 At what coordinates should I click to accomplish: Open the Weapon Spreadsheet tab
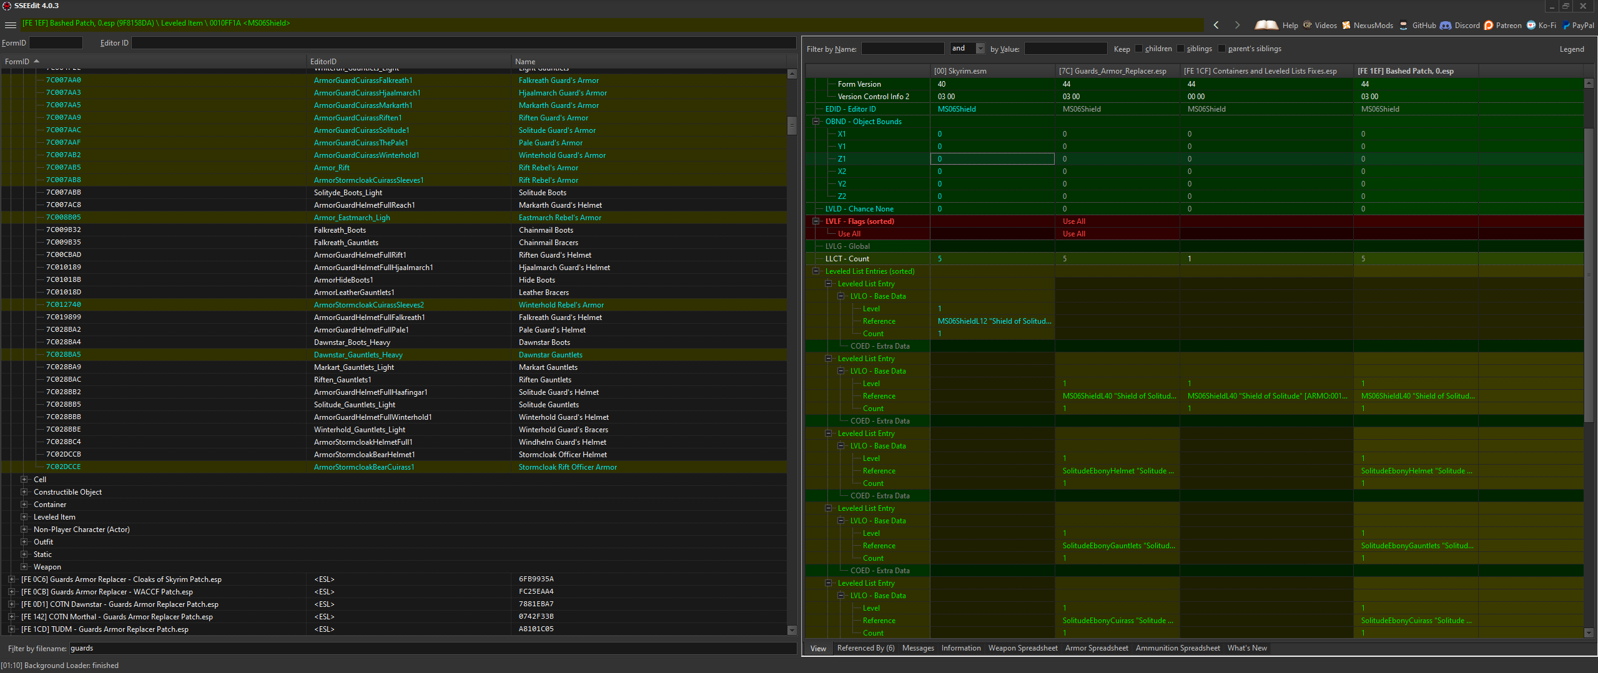1023,648
